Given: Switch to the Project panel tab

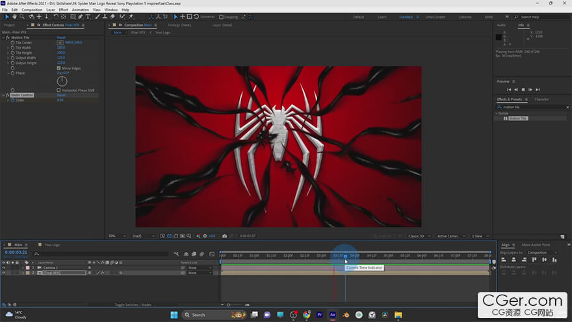Looking at the screenshot, I should (x=9, y=25).
